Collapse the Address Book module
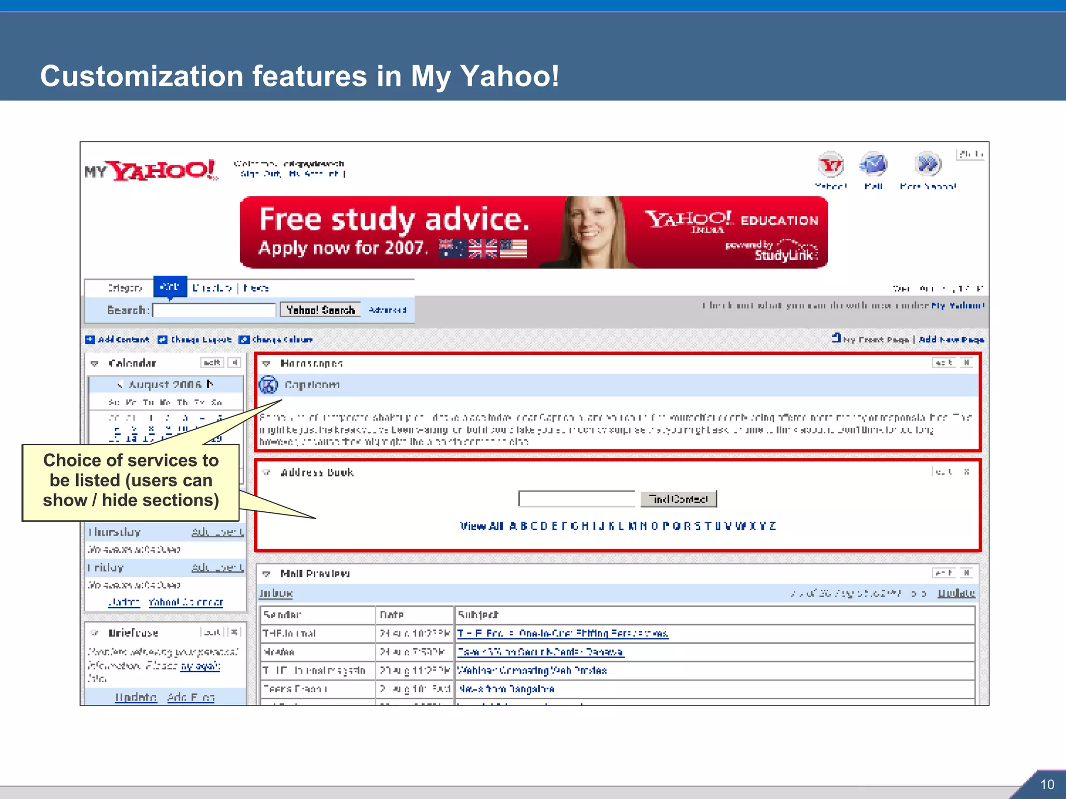Screen dimensions: 1066x799 [x=266, y=472]
